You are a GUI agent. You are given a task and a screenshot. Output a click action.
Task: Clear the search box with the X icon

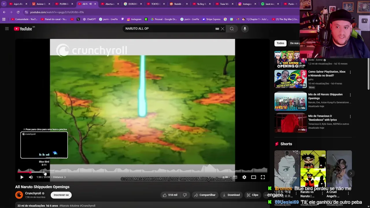tap(223, 29)
